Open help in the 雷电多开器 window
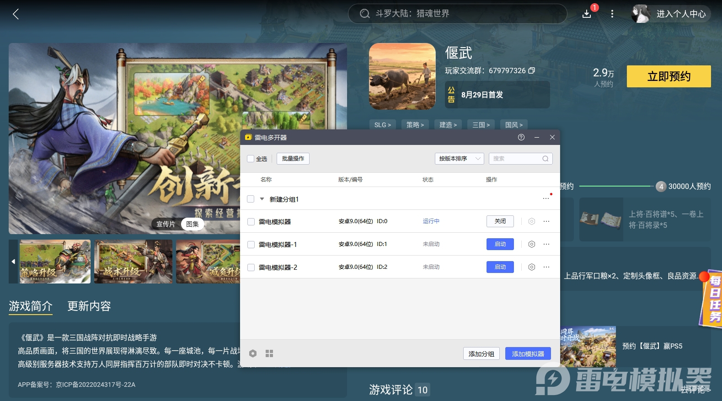 pyautogui.click(x=521, y=137)
